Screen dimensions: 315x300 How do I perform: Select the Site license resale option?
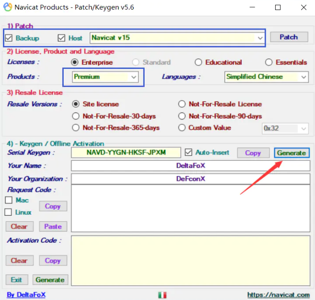click(x=76, y=104)
